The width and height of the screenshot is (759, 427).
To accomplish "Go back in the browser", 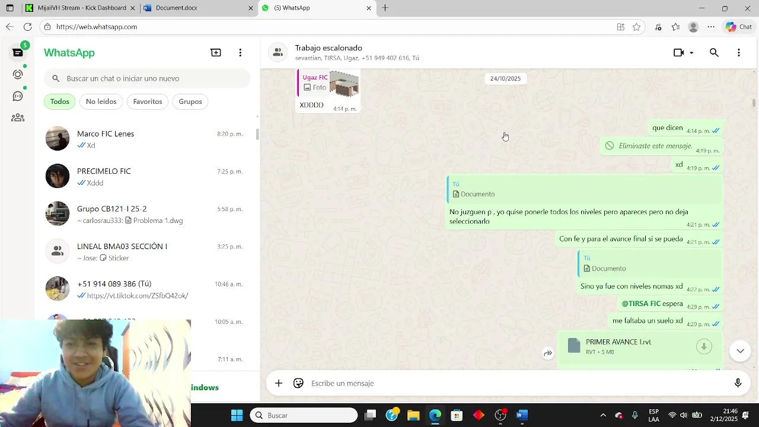I will click(9, 27).
